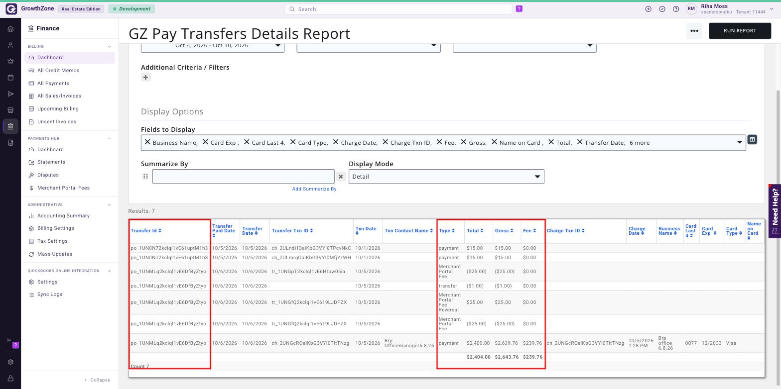Open the Contacts person icon in left rail
Image resolution: width=781 pixels, height=389 pixels.
coord(10,45)
